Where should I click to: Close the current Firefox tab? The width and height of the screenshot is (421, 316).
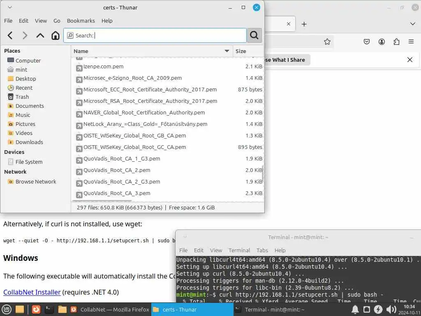pos(289,24)
